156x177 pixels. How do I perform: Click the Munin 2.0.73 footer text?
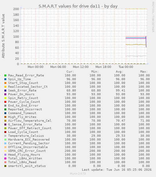click(x=78, y=174)
